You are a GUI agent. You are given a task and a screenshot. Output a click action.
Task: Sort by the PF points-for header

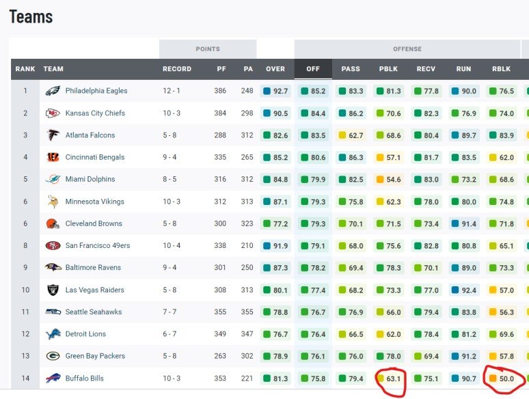click(221, 69)
